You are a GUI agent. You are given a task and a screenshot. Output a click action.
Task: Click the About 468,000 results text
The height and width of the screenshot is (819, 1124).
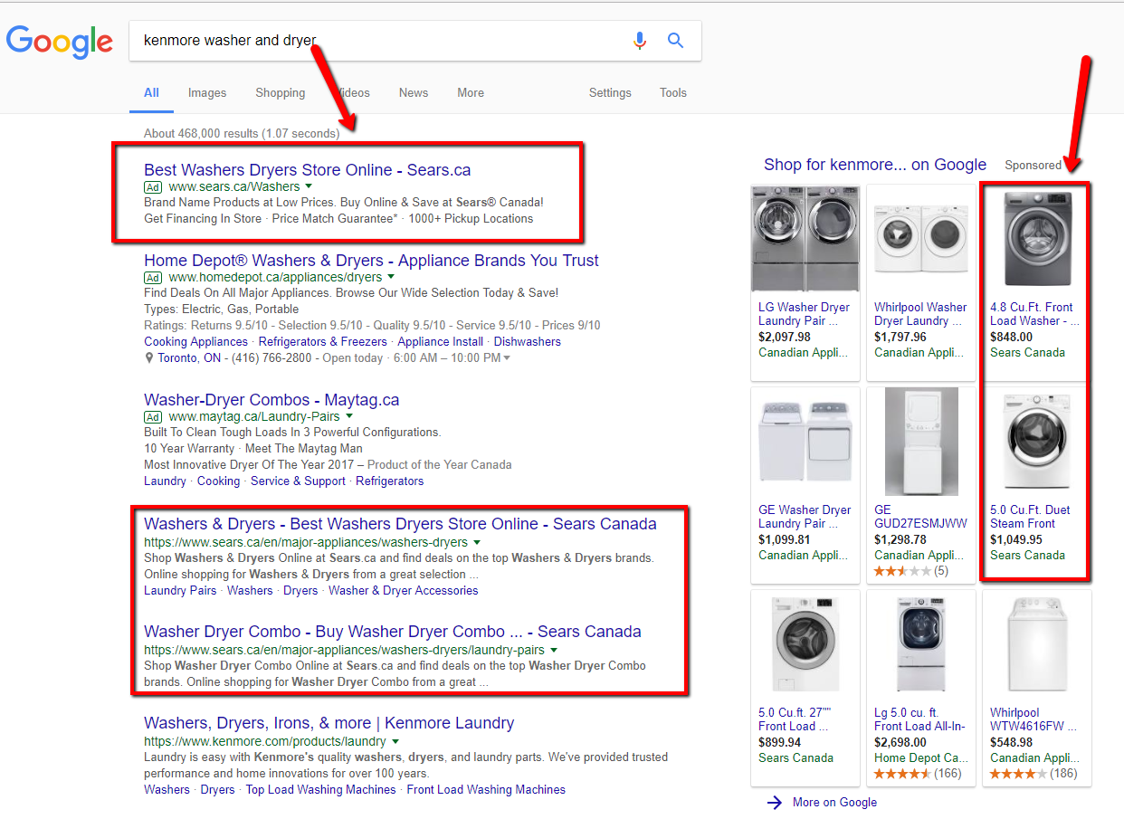pos(242,134)
